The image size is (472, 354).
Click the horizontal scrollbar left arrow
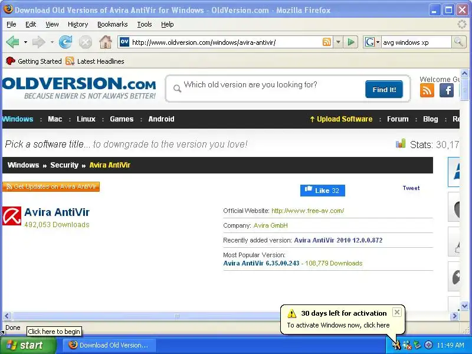[x=7, y=316]
